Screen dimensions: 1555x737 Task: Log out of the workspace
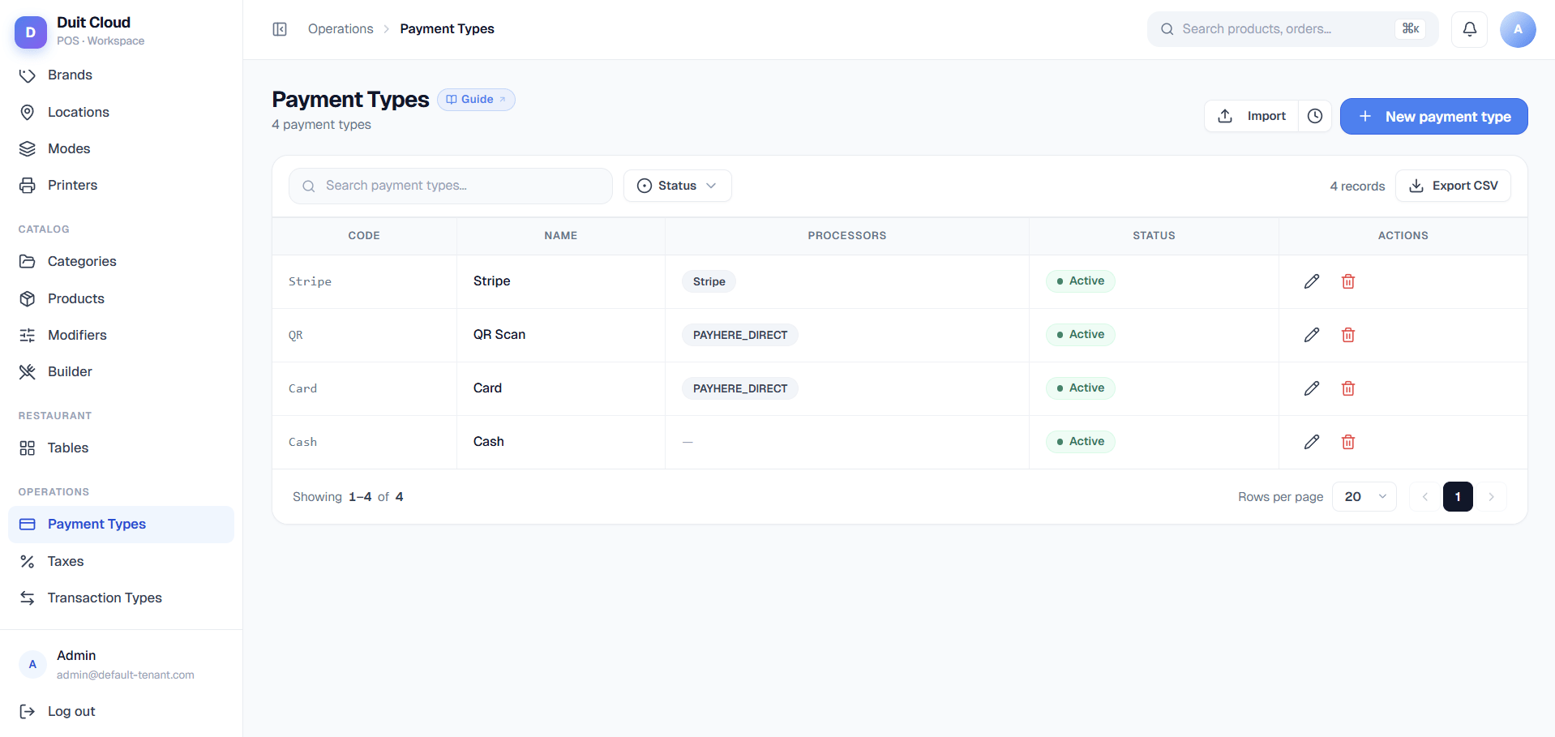click(x=121, y=711)
